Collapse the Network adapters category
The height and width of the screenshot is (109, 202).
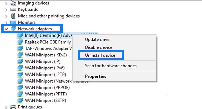pyautogui.click(x=6, y=29)
